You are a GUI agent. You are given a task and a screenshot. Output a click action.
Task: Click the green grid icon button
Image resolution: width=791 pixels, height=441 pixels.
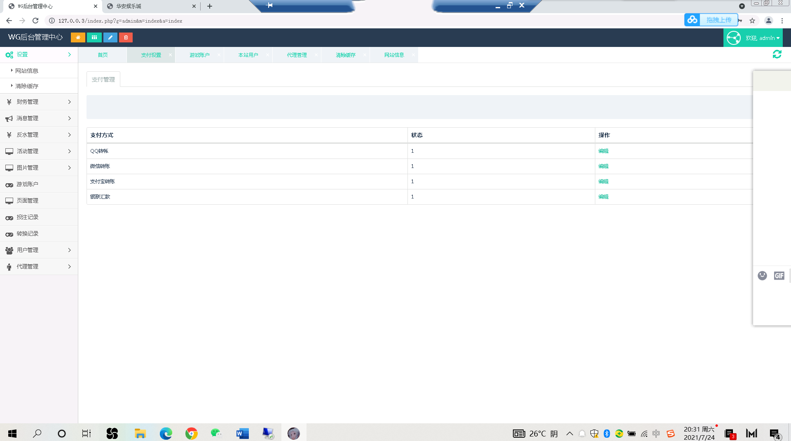coord(94,37)
